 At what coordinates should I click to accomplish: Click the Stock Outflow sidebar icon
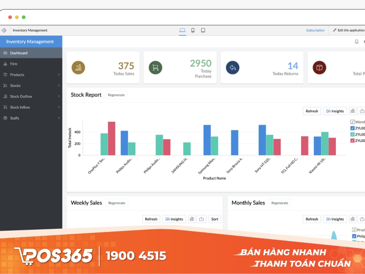(x=5, y=96)
